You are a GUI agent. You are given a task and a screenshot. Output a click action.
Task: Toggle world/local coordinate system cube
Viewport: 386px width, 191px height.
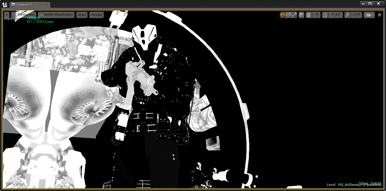(301, 15)
